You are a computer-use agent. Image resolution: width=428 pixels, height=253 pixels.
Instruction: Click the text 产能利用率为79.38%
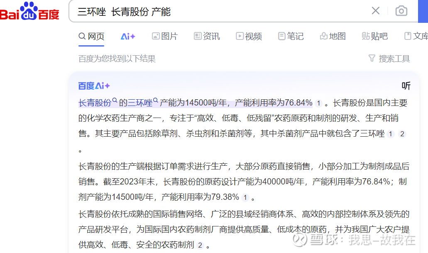(201, 197)
